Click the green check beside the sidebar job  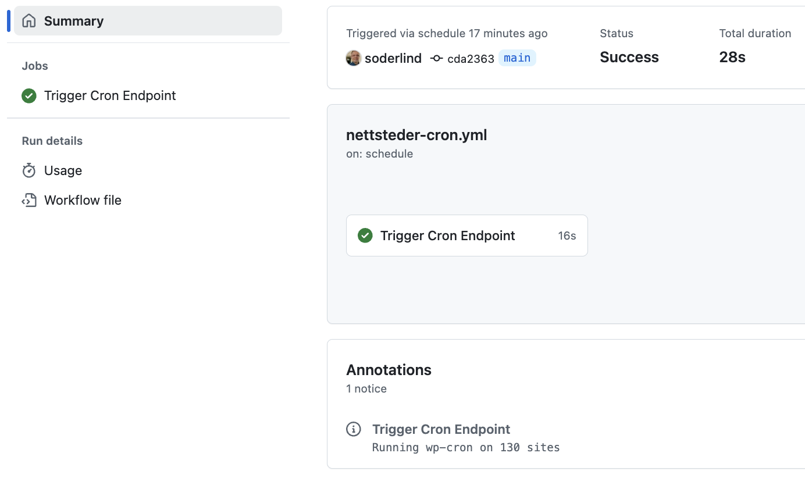(x=29, y=95)
